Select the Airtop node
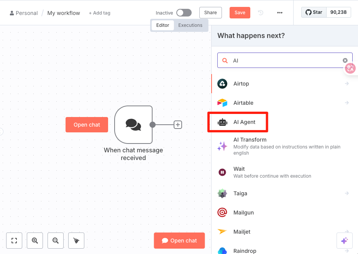Screen dimensions: 358x254 coord(284,84)
